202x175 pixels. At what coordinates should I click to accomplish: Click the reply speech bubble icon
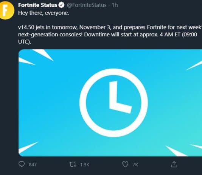tap(22, 164)
